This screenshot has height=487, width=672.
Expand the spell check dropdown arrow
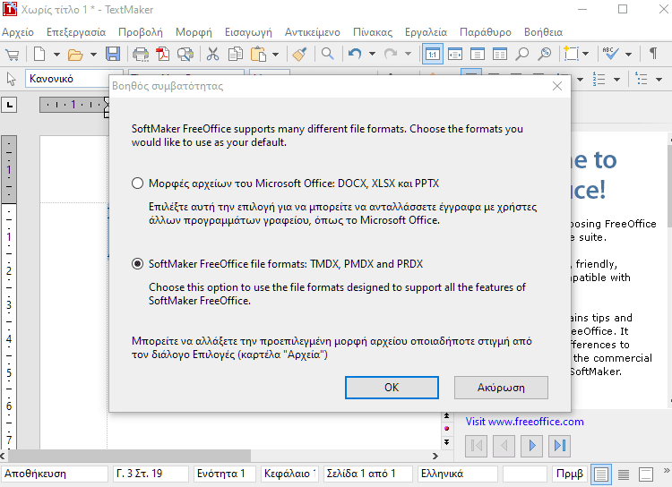click(x=628, y=55)
